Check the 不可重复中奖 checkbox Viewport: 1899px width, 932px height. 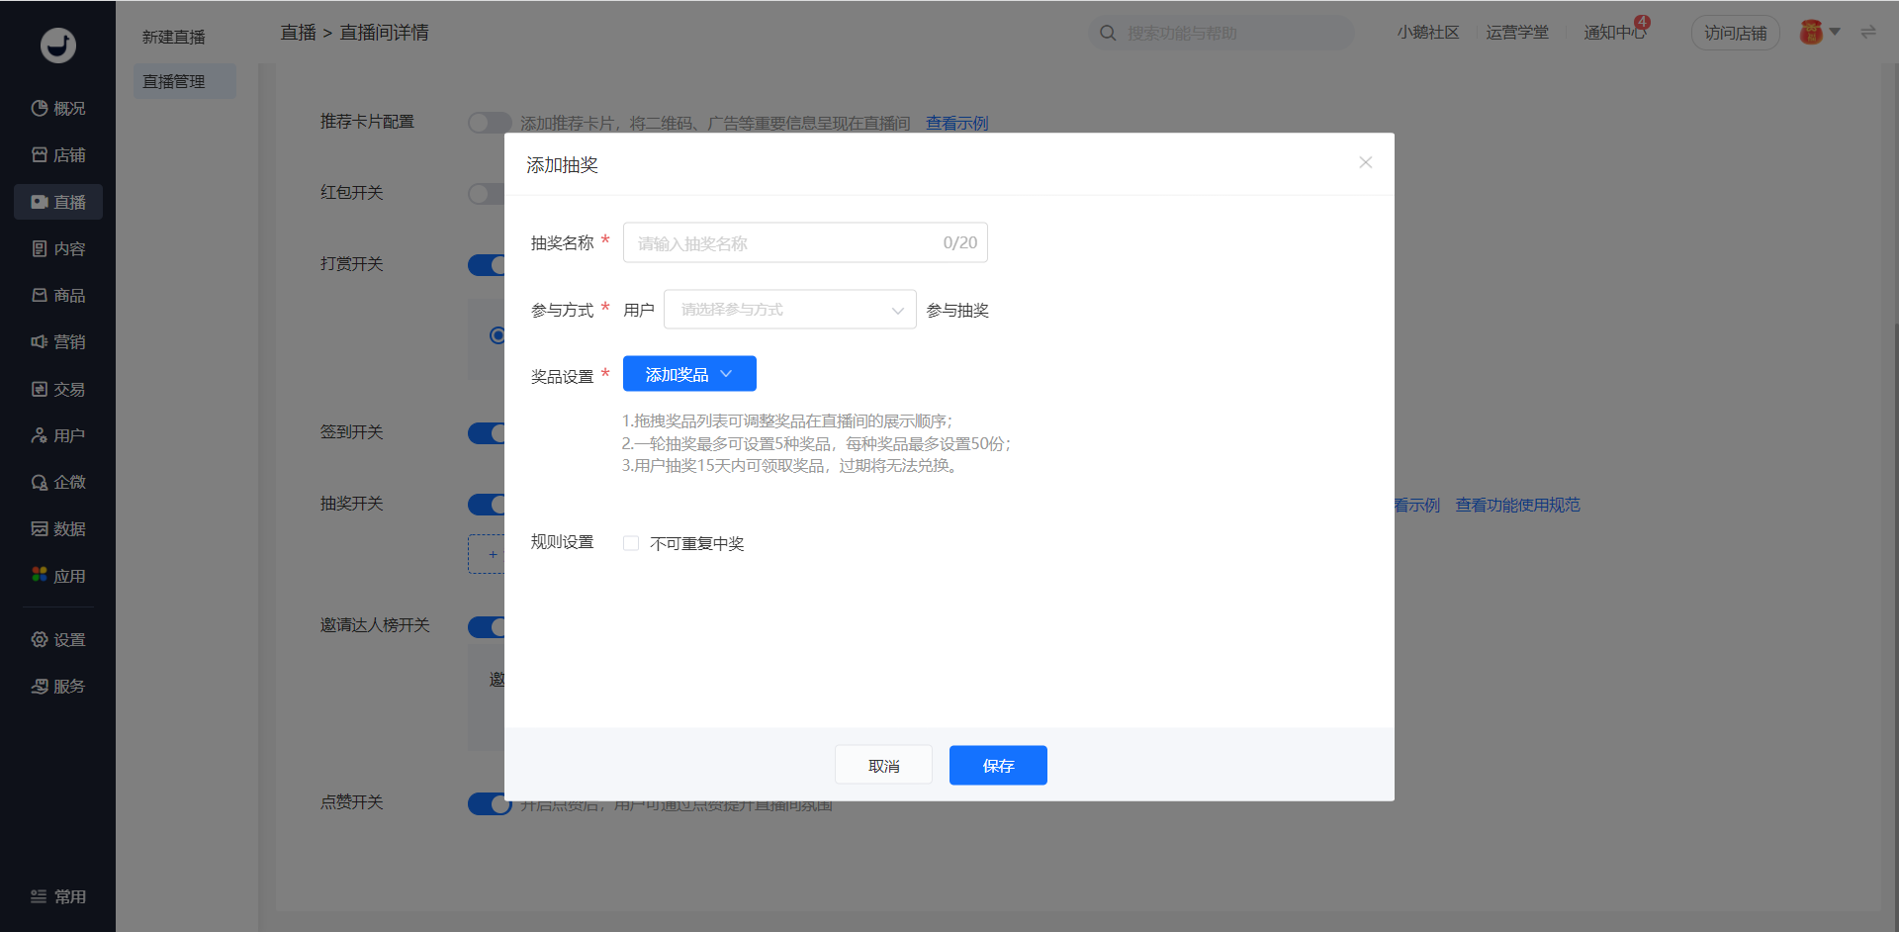point(631,543)
